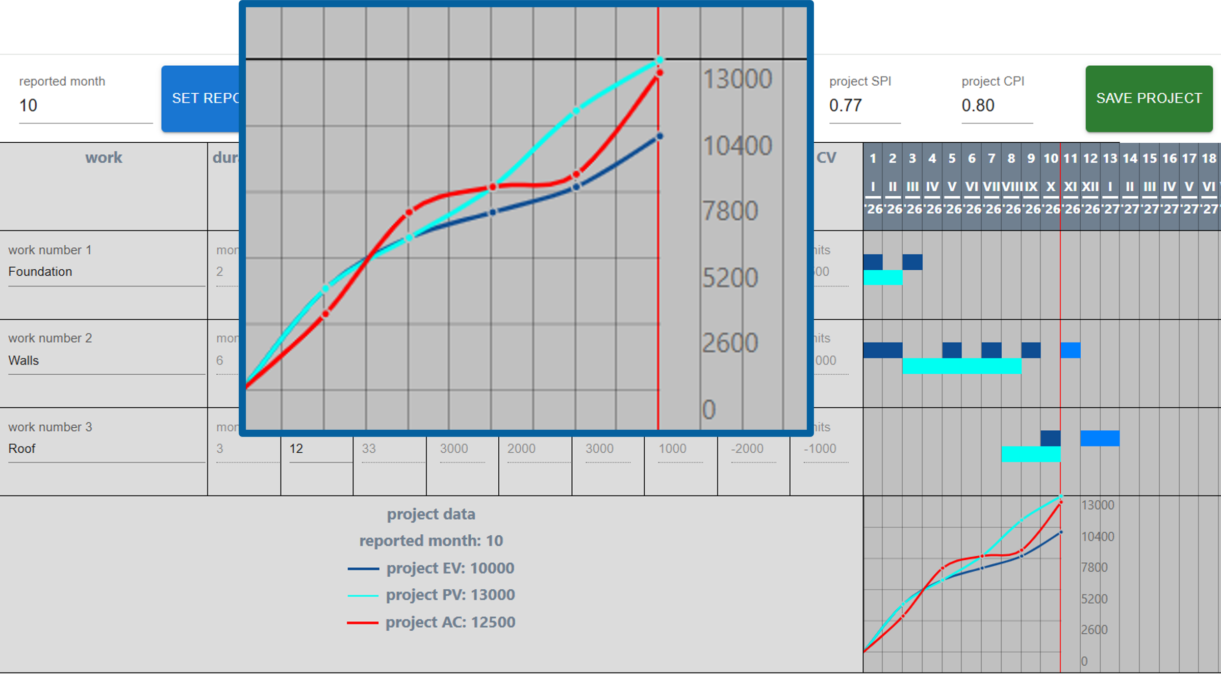Screen dimensions: 1221x674
Task: Click the cyan planned bar for Foundation
Action: 882,277
